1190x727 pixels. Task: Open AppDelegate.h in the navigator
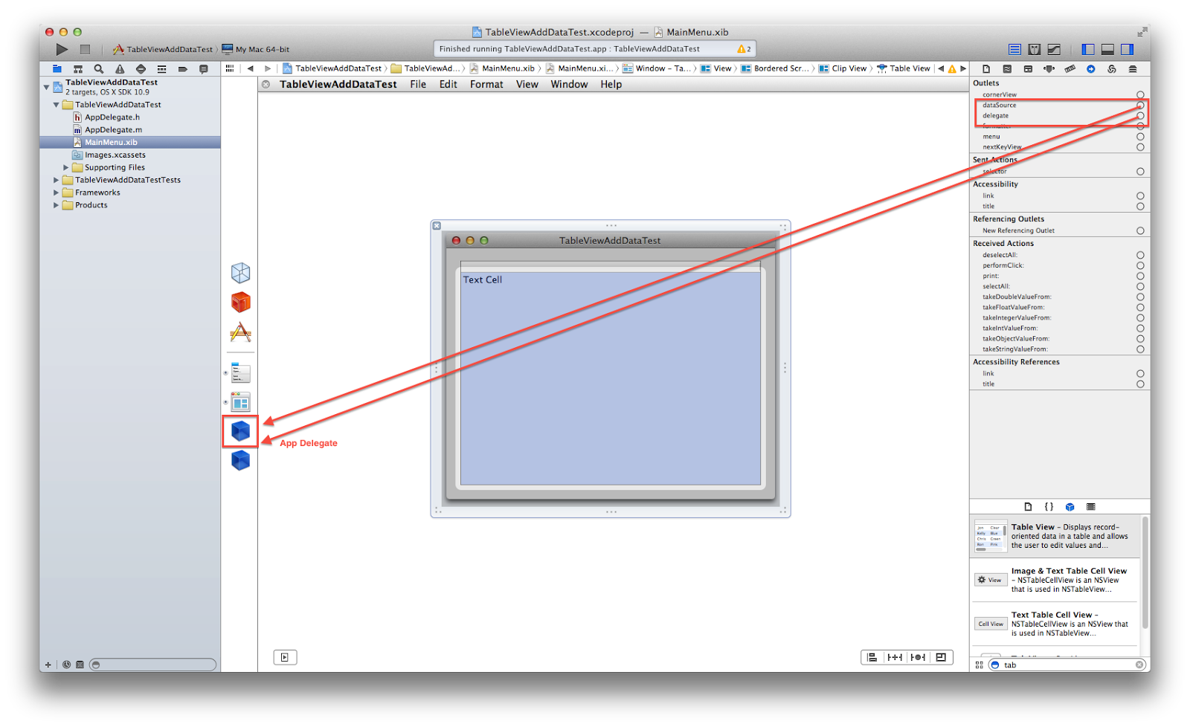(x=112, y=117)
